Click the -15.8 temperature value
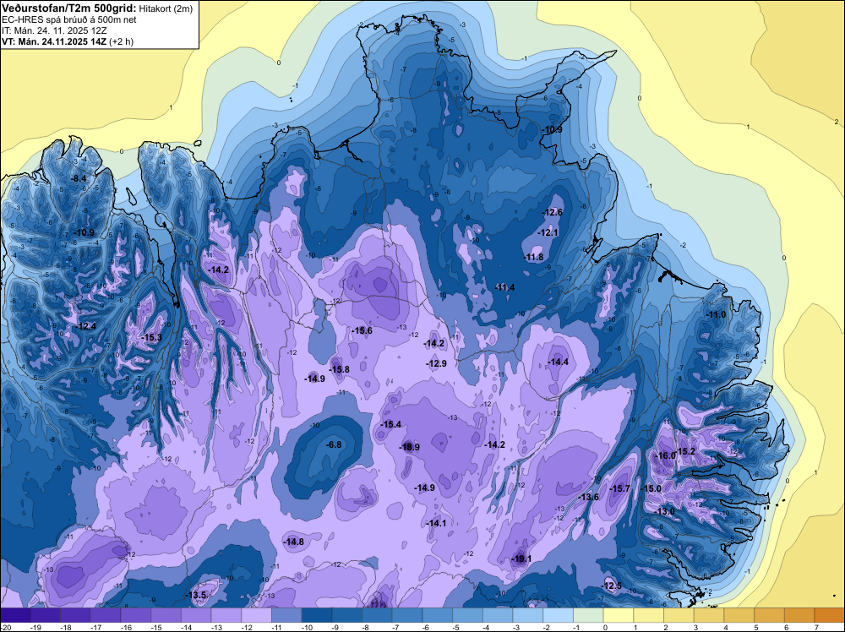The image size is (845, 632). pos(339,369)
